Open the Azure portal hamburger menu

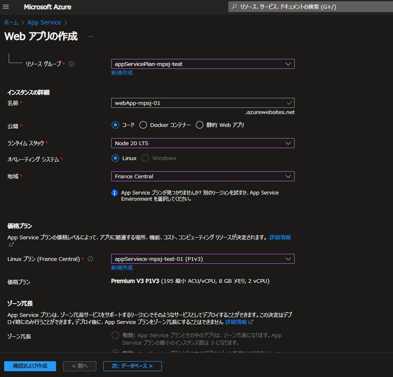tap(6, 7)
